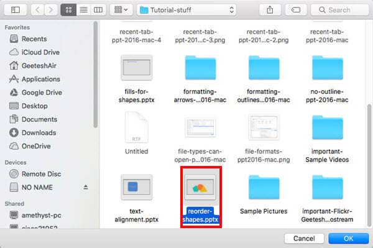
Task: Toggle the sidebar visibility button
Action: click(16, 10)
